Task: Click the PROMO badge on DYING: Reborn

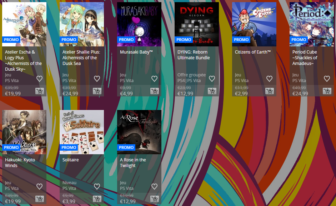Action: (184, 40)
